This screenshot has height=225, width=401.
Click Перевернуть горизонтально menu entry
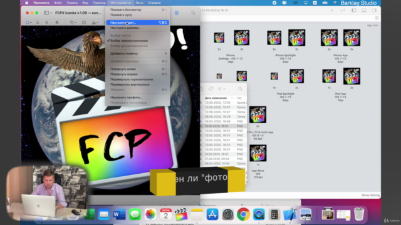(138, 79)
